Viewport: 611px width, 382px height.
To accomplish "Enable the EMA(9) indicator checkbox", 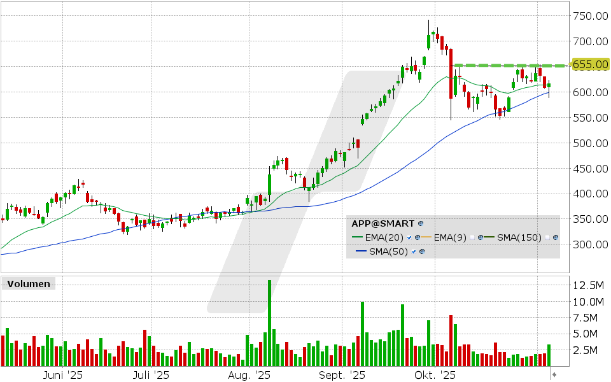I will [x=471, y=237].
